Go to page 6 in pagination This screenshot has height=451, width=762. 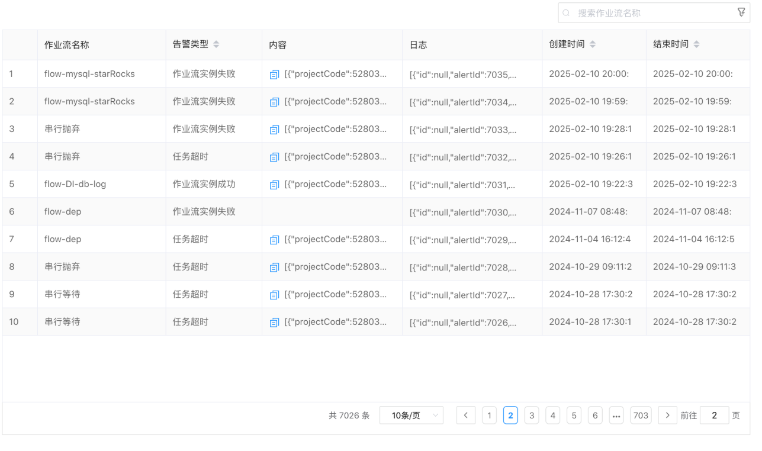[x=595, y=415]
